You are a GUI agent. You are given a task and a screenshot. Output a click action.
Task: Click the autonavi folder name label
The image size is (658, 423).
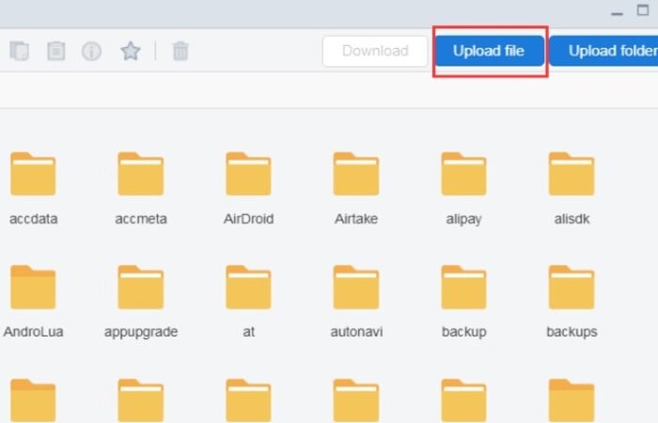pyautogui.click(x=356, y=332)
